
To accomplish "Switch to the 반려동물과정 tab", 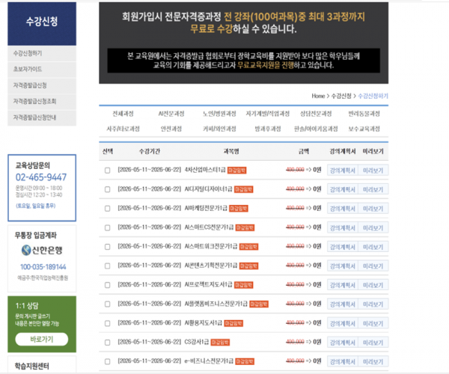I will 364,114.
